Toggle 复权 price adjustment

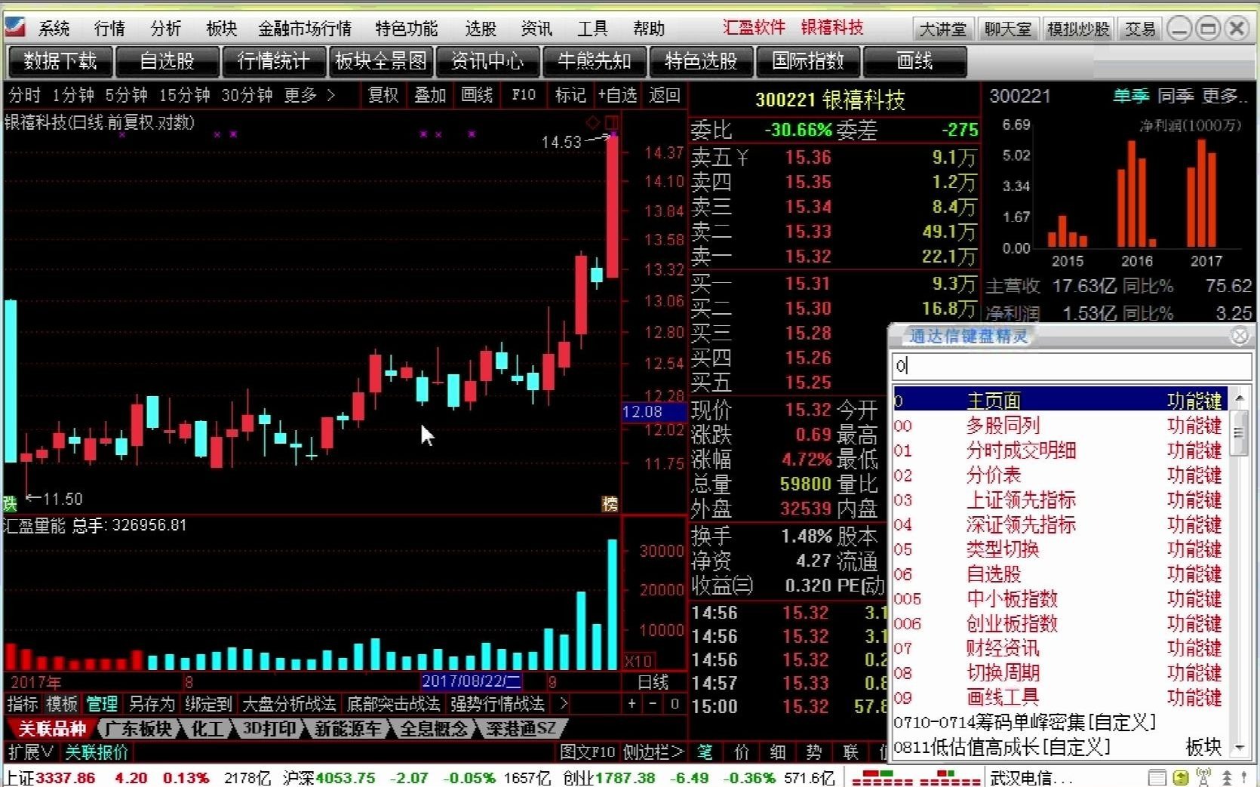(383, 95)
